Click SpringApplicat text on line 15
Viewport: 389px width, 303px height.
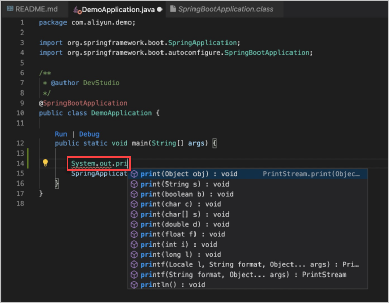pyautogui.click(x=99, y=173)
